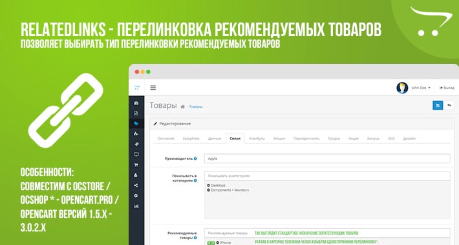The width and height of the screenshot is (459, 245).
Task: Click the Рекомендуемые товары input field
Action: point(327,233)
